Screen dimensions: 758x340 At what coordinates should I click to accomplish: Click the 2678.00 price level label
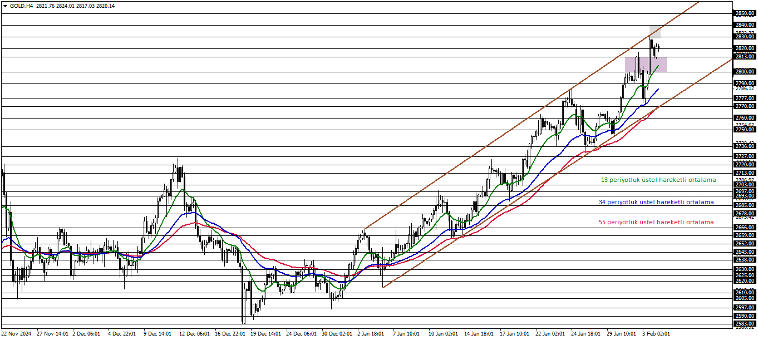745,214
